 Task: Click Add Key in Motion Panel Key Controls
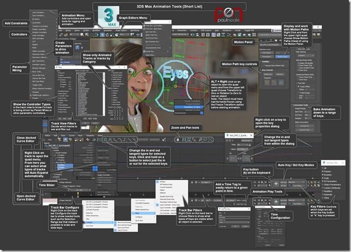pos(280,74)
